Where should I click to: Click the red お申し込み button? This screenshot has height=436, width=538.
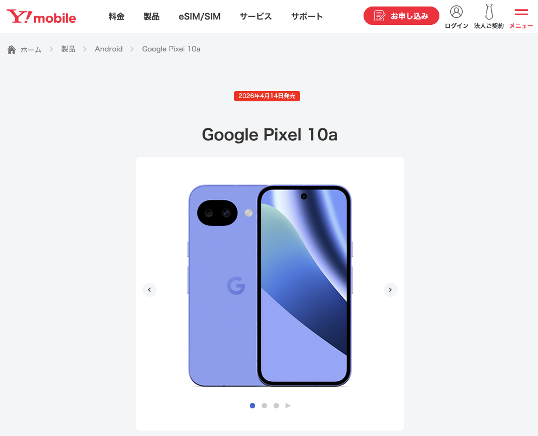[401, 16]
